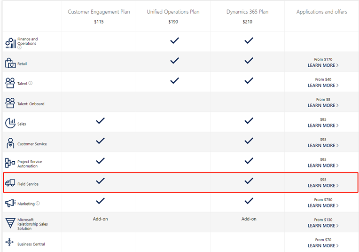
Task: Click the Unified Operations checkmark for Talent
Action: (174, 81)
